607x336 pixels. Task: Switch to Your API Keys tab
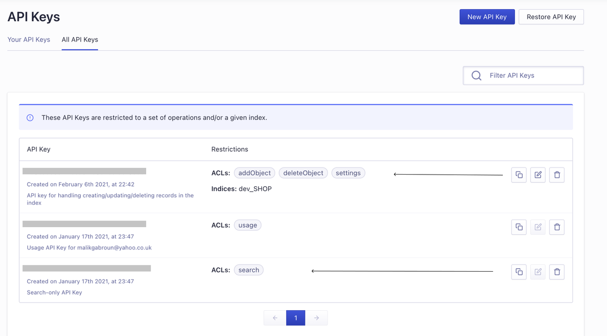tap(29, 39)
